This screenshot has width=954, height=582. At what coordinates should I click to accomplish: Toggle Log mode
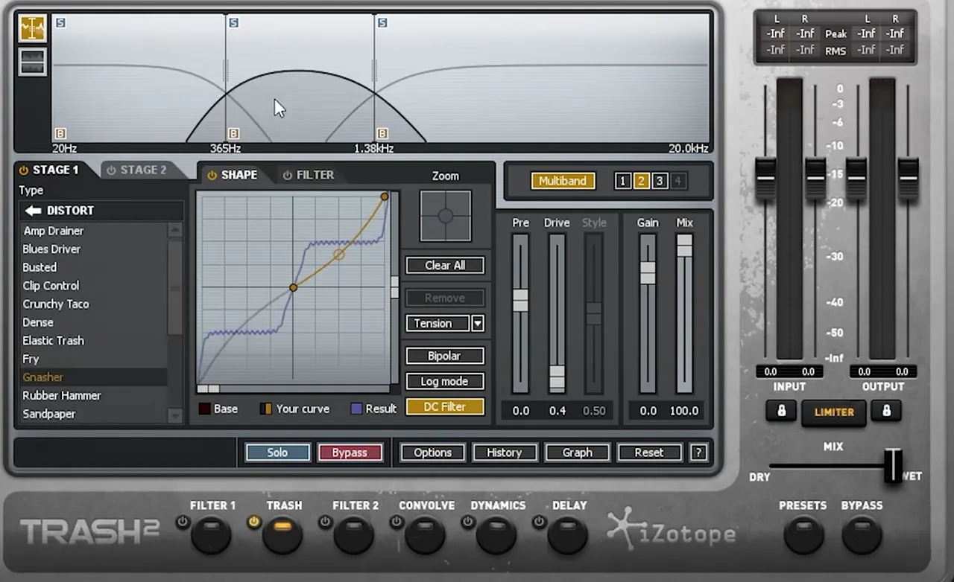[445, 381]
